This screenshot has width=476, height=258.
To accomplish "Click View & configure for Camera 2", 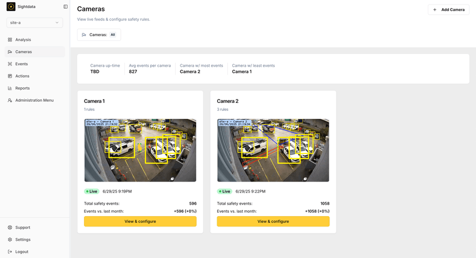I will [273, 222].
